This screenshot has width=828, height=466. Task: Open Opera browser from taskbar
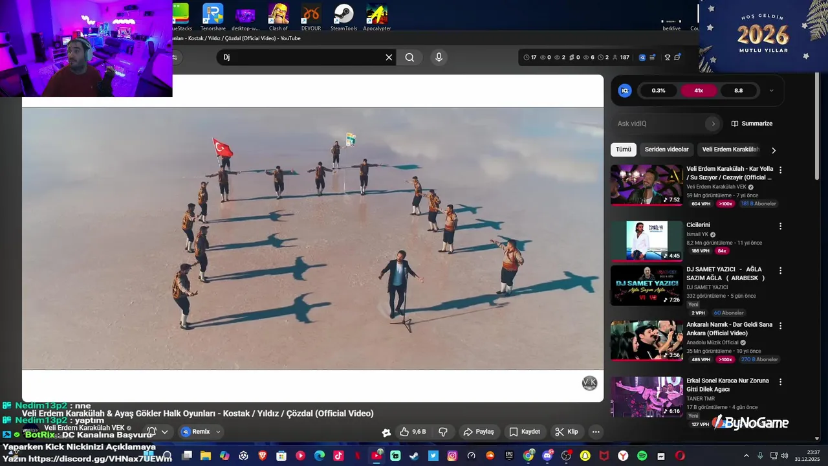680,456
